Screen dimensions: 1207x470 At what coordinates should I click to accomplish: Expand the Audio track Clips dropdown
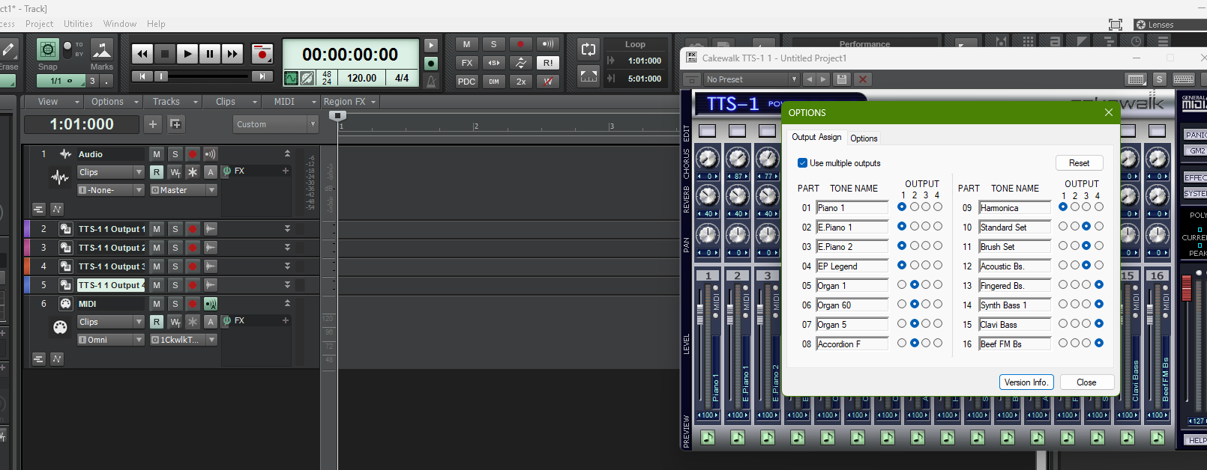[x=111, y=172]
